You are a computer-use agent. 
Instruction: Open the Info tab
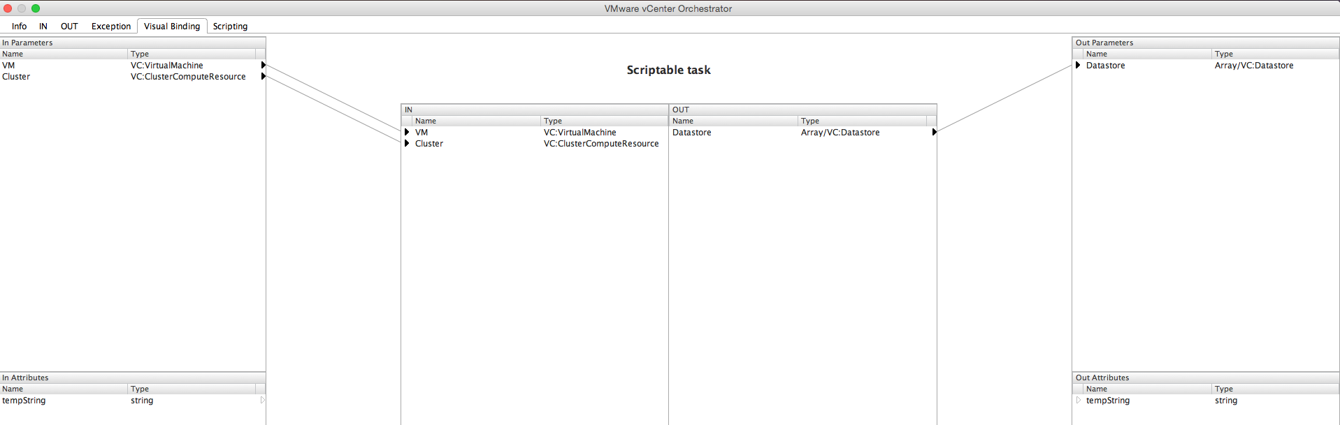[19, 27]
